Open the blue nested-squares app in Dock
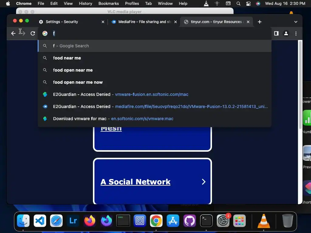The height and width of the screenshot is (233, 311). click(x=140, y=221)
